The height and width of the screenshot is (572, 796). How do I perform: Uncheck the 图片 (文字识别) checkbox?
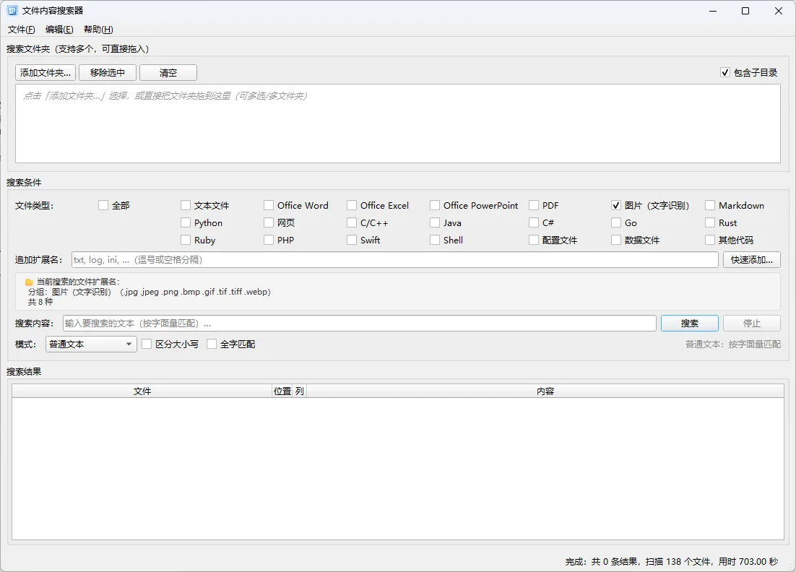tap(616, 205)
